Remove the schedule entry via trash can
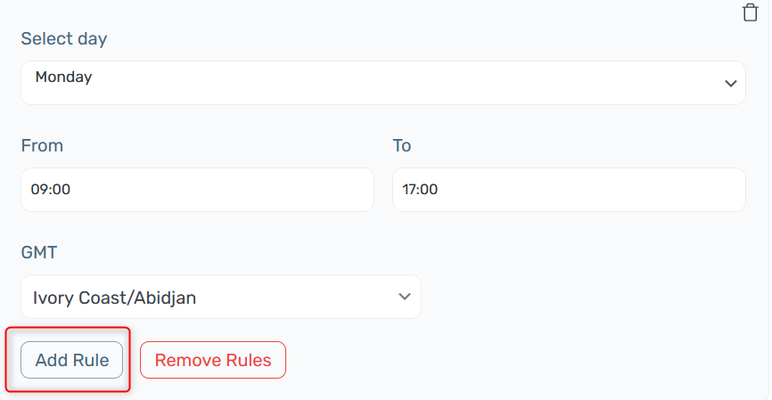The image size is (772, 400). click(x=750, y=12)
